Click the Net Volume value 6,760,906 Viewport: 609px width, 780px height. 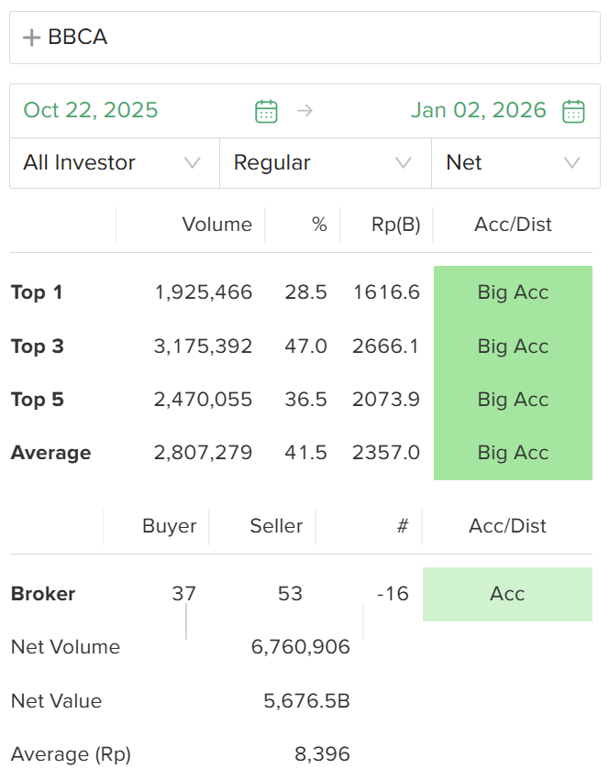pyautogui.click(x=300, y=647)
